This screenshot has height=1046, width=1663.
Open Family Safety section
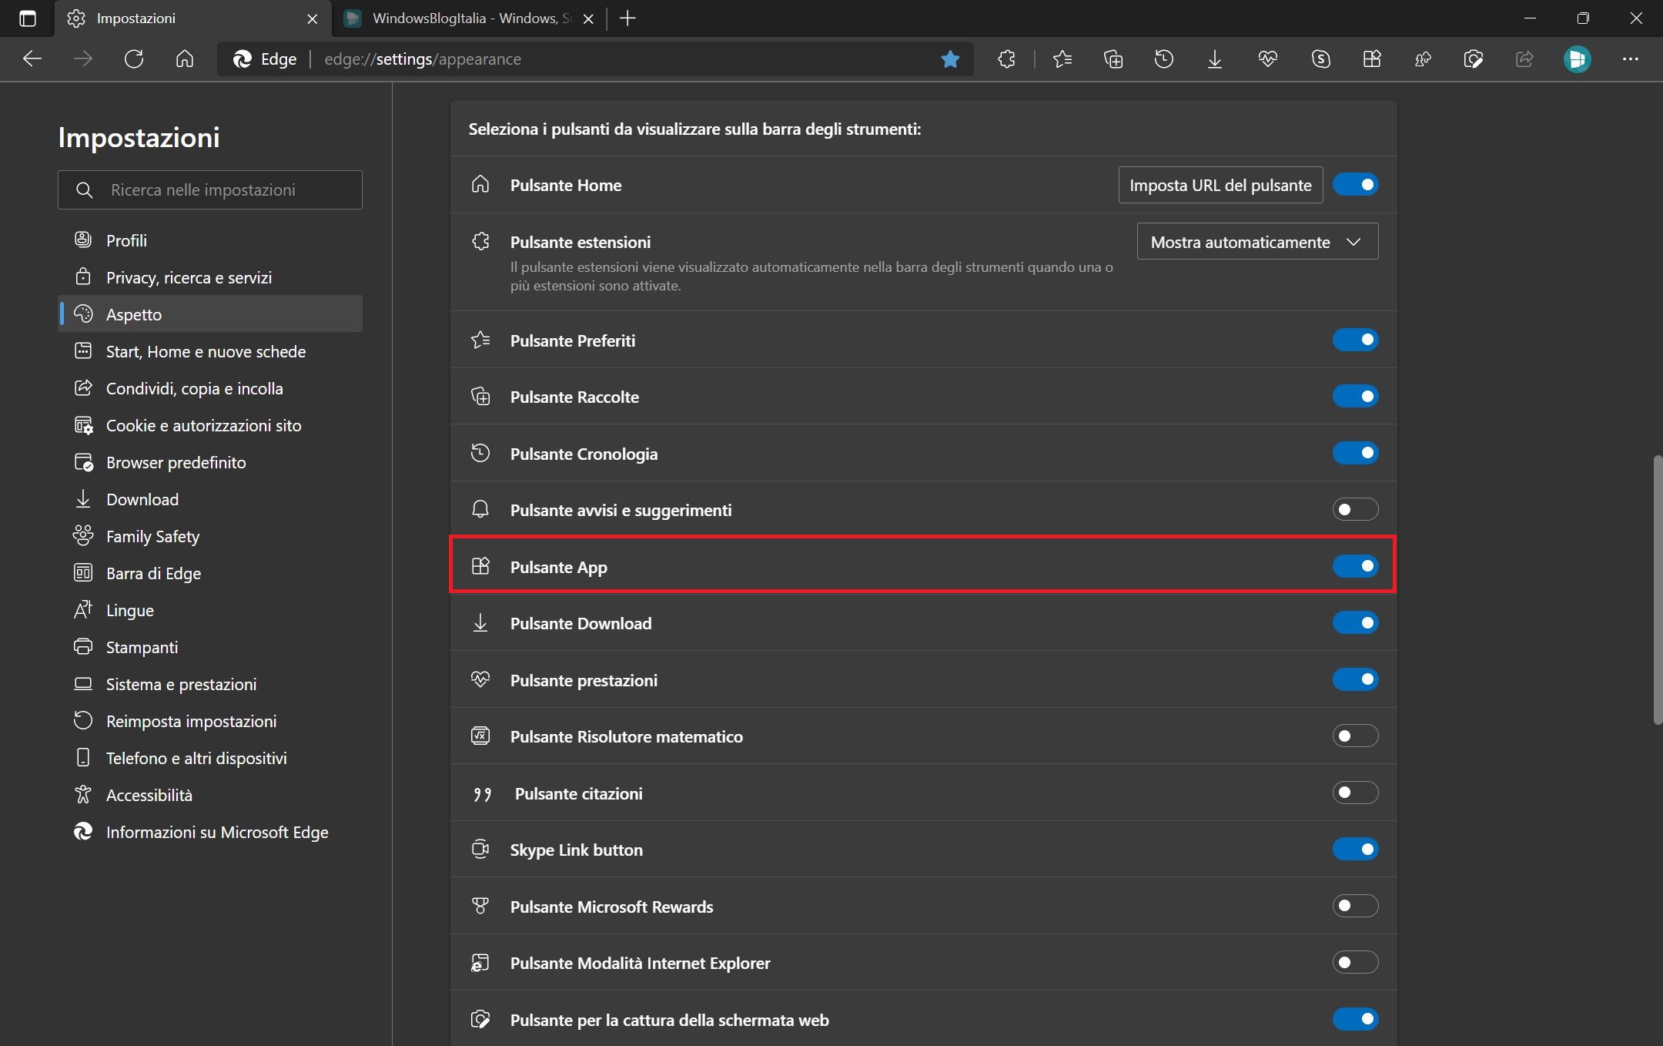pyautogui.click(x=210, y=536)
